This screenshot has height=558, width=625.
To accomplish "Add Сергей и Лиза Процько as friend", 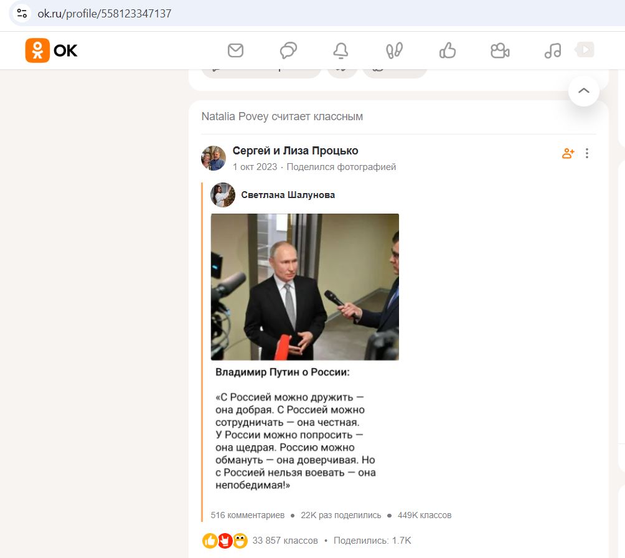I will point(568,153).
